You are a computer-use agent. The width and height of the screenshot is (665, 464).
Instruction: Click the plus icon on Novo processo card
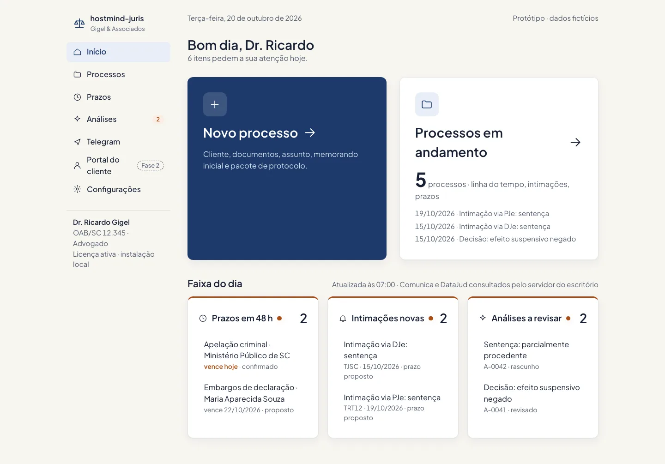tap(215, 104)
